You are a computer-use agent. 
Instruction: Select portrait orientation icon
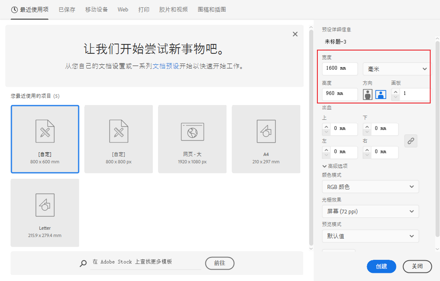click(x=368, y=94)
